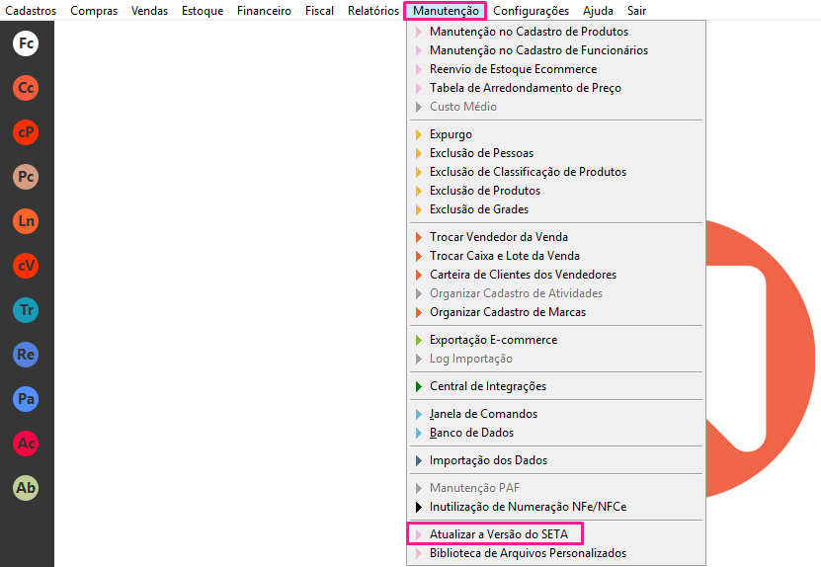Image resolution: width=821 pixels, height=567 pixels.
Task: Click the Custo Médio menu entry
Action: coord(556,107)
